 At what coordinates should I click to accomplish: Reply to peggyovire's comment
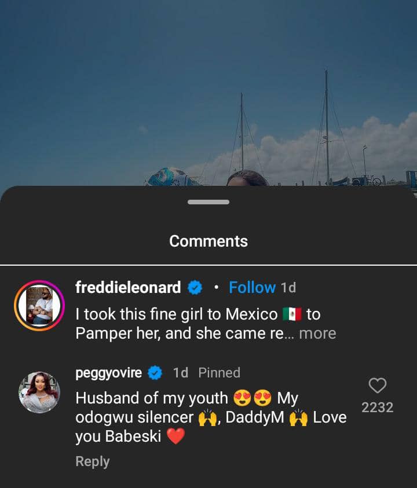[92, 461]
